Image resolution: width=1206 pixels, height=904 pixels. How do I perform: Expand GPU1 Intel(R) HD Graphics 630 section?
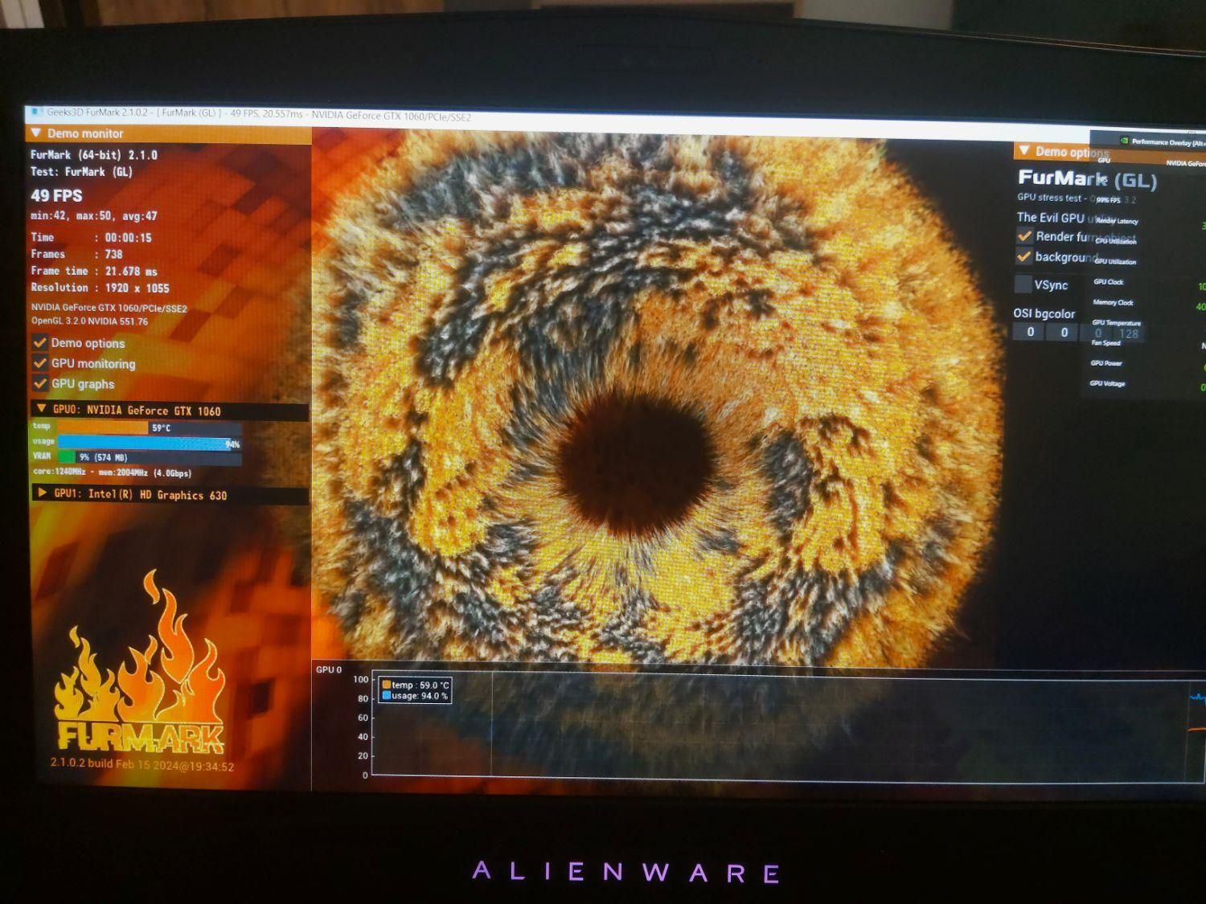[42, 493]
